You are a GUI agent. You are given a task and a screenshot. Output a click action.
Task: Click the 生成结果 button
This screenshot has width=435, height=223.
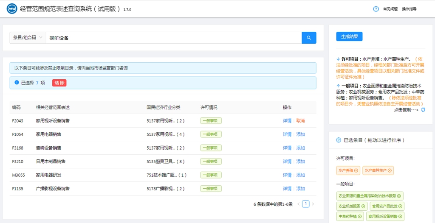tap(349, 36)
